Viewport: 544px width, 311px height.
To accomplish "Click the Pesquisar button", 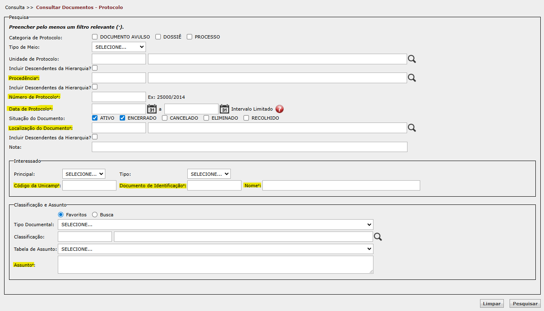I will click(x=525, y=304).
